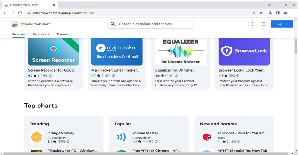Click the address bar lock icon

click(29, 13)
